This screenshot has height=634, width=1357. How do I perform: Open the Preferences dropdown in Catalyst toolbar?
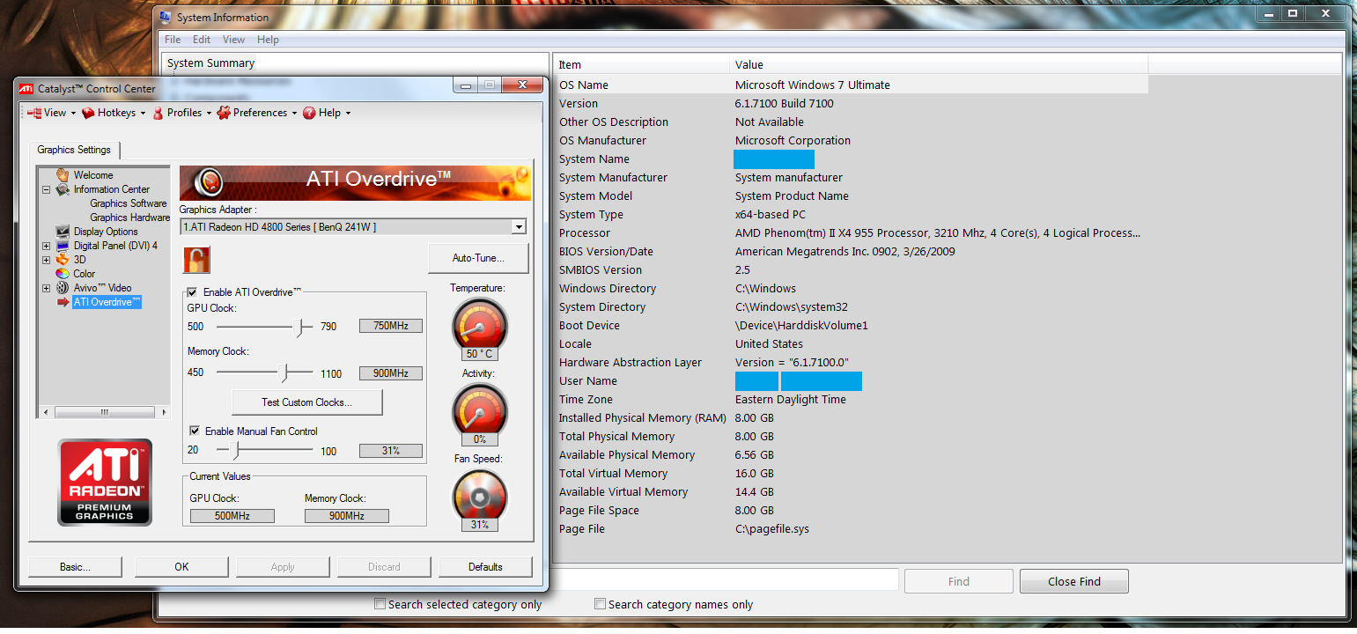(x=257, y=113)
